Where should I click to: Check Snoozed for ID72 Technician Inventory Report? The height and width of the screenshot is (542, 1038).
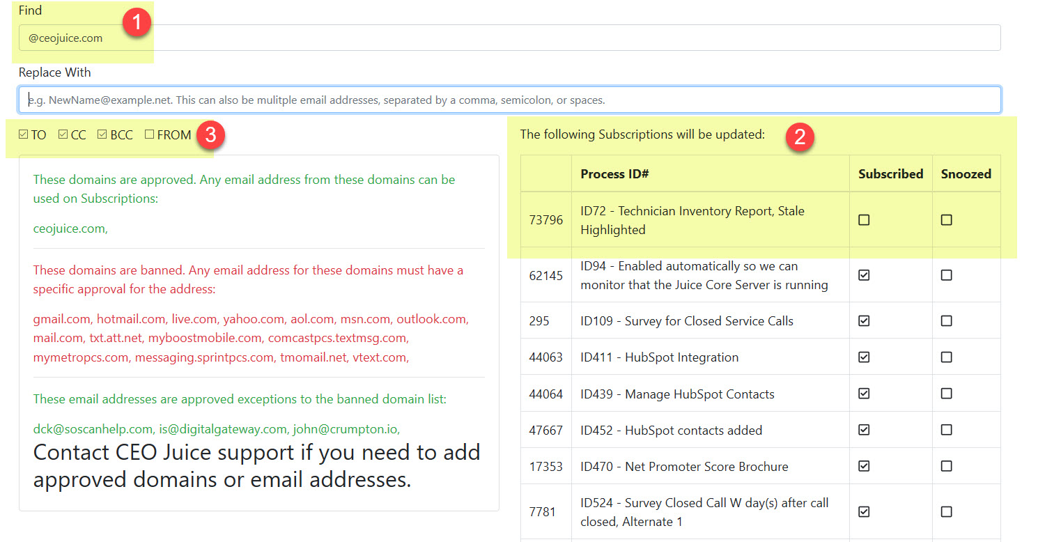coord(946,220)
